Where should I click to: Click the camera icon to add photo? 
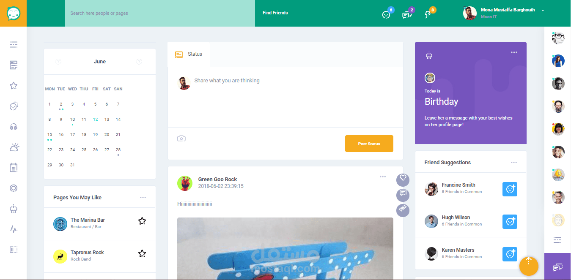coord(181,139)
